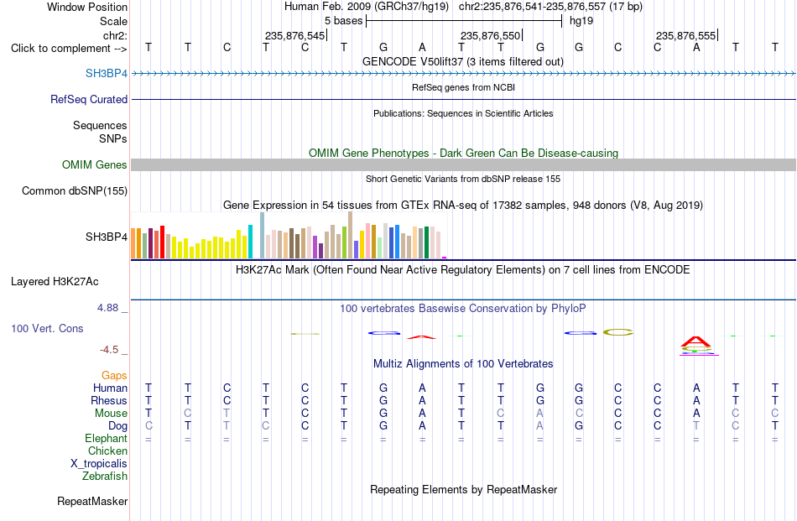Open the RefSeq Curated track label

88,99
